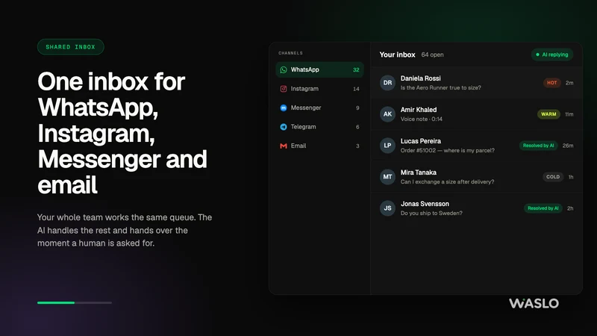The height and width of the screenshot is (336, 597).
Task: Click the 'Voice note · 0:14' preview
Action: pyautogui.click(x=422, y=119)
